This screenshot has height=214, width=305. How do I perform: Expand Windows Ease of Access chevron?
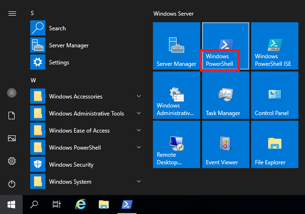pyautogui.click(x=139, y=130)
